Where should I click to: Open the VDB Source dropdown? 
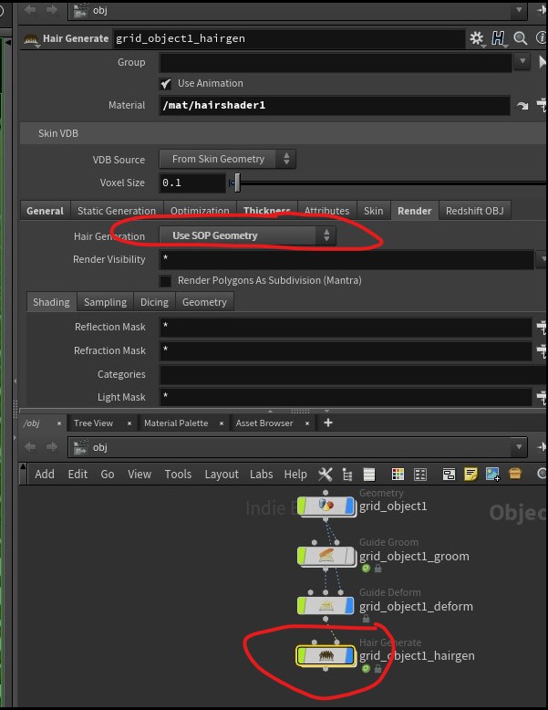coord(227,159)
